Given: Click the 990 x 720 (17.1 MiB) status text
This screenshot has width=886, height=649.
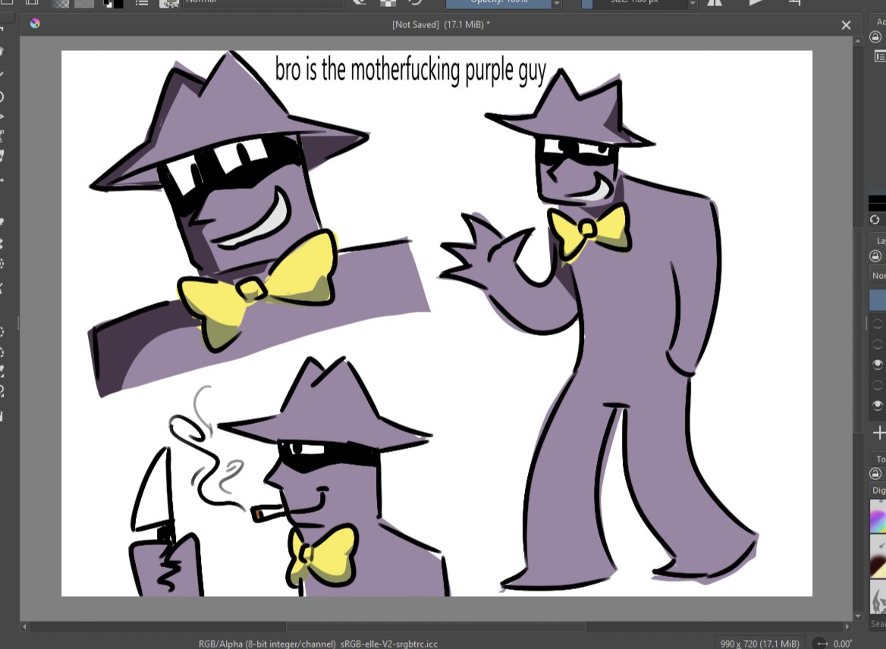Looking at the screenshot, I should coord(759,644).
